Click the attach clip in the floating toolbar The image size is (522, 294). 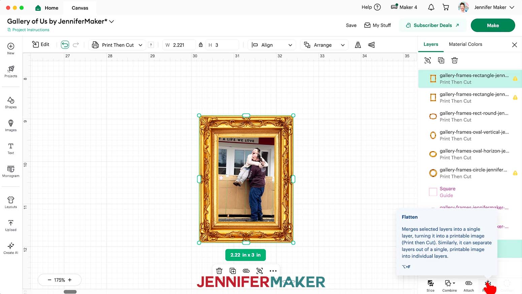point(246,271)
